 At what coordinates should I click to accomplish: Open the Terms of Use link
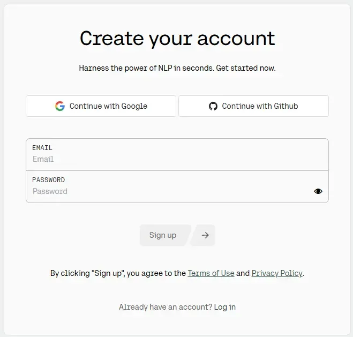[x=211, y=273]
